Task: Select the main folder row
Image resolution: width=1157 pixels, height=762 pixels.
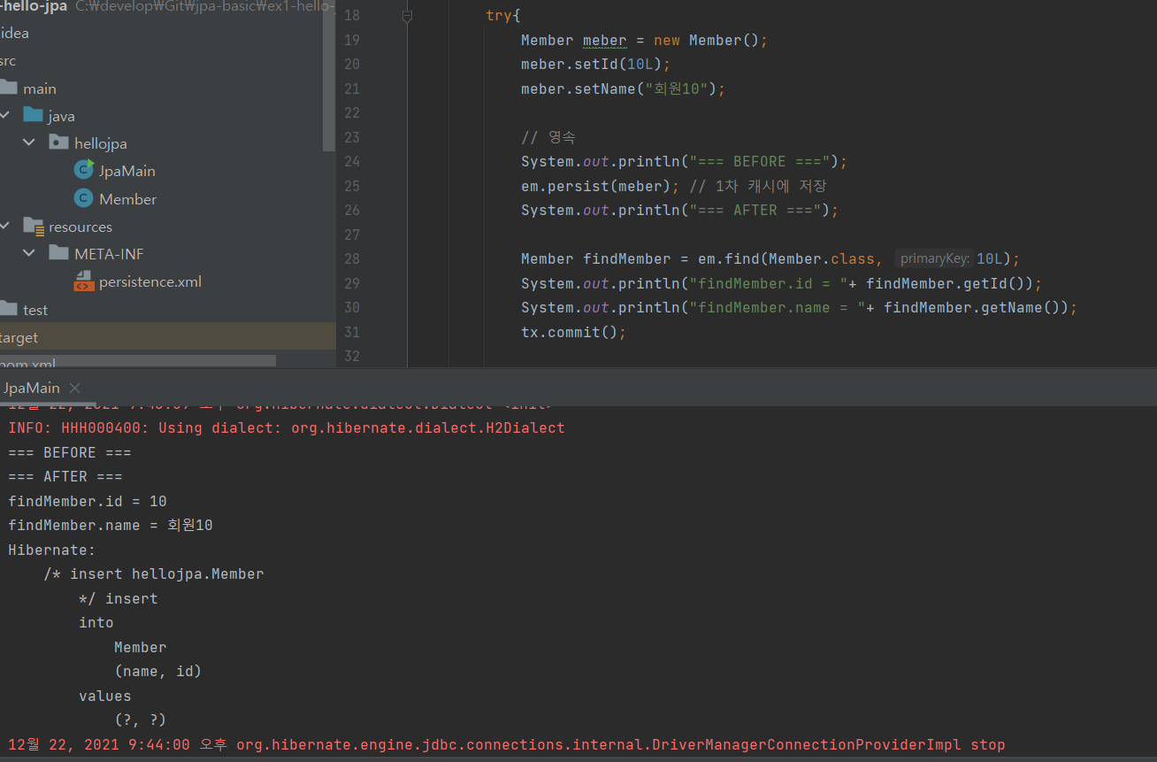Action: click(x=162, y=89)
